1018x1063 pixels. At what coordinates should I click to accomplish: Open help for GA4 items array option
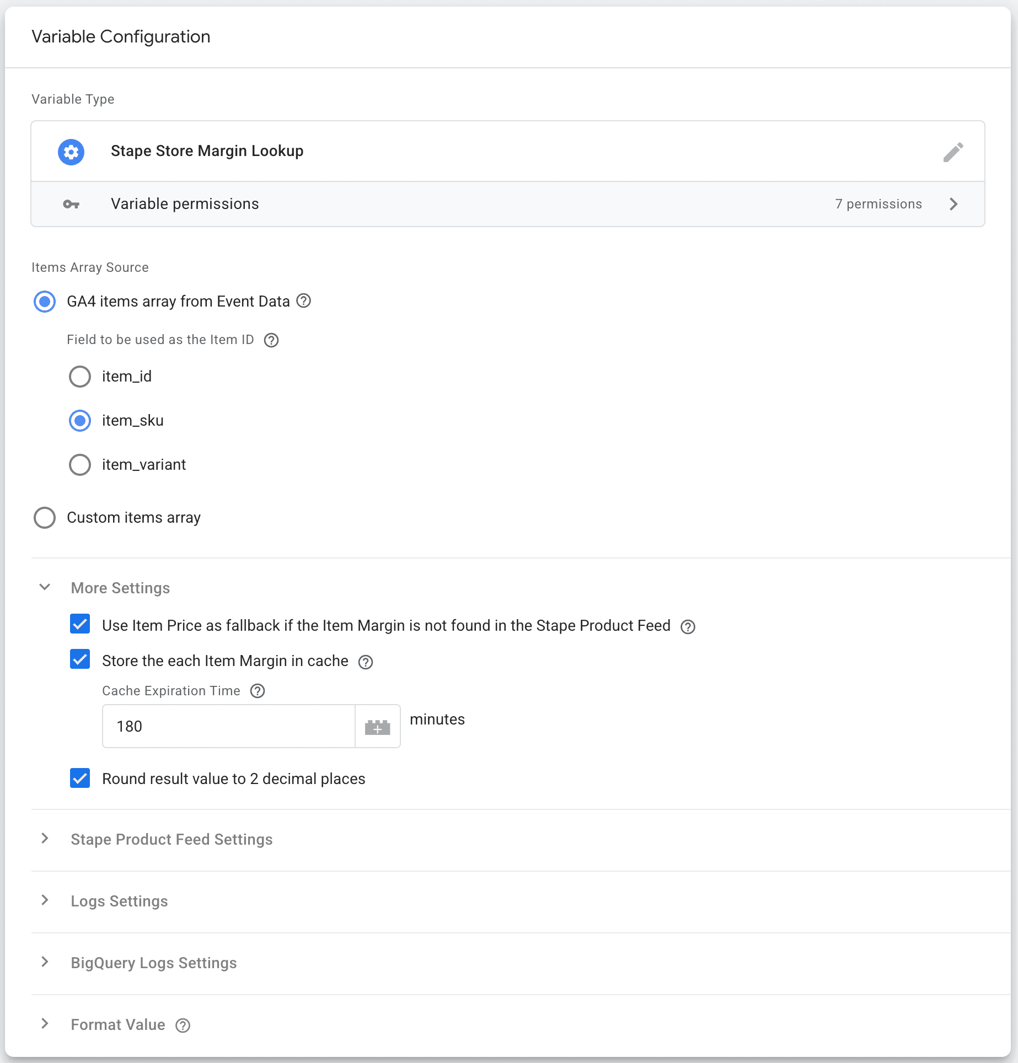coord(304,301)
